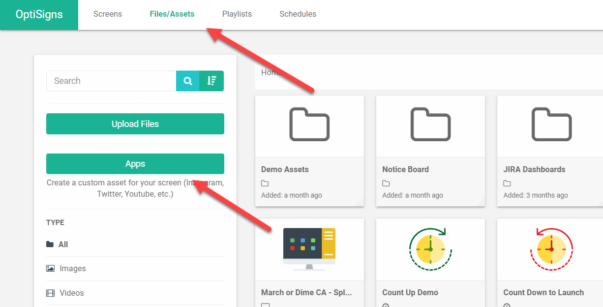Image resolution: width=603 pixels, height=307 pixels.
Task: Open the Notice Board folder icon
Action: [x=430, y=125]
